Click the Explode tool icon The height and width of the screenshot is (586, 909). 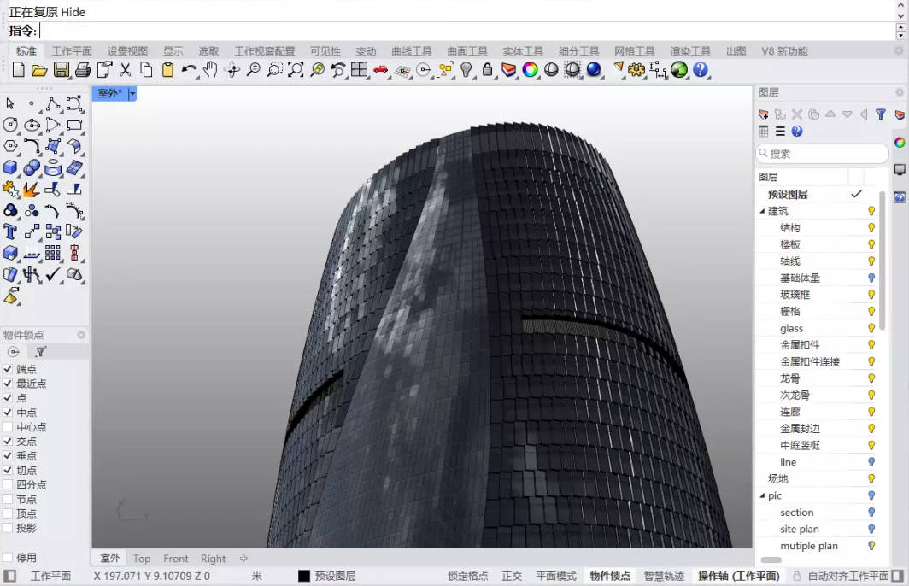pos(32,189)
